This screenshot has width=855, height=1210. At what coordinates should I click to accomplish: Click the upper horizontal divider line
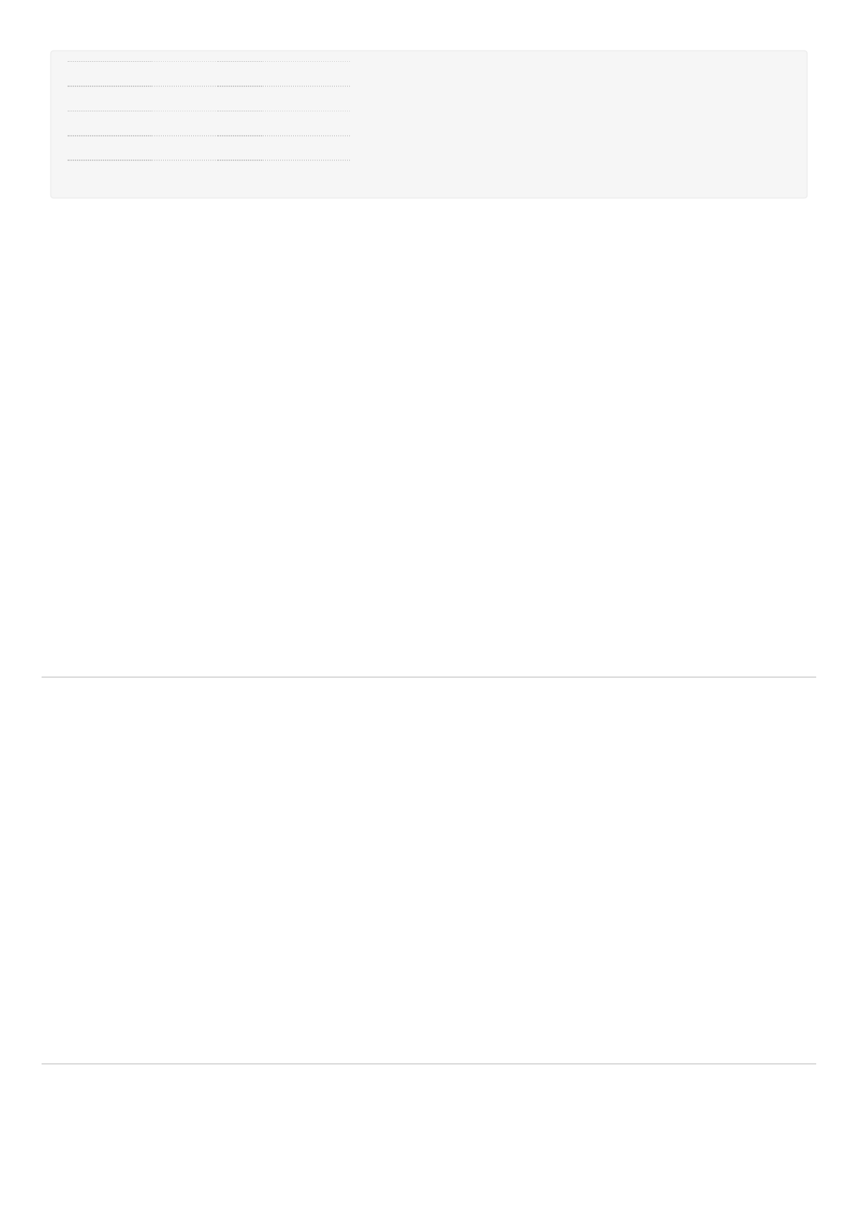pos(428,677)
